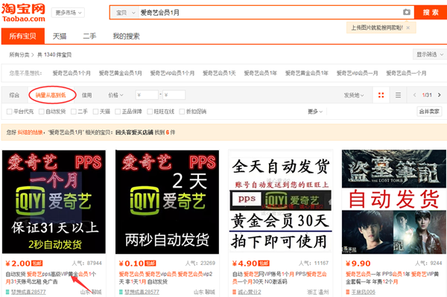
Task: Check the 平台代充 checkbox
Action: coord(10,112)
